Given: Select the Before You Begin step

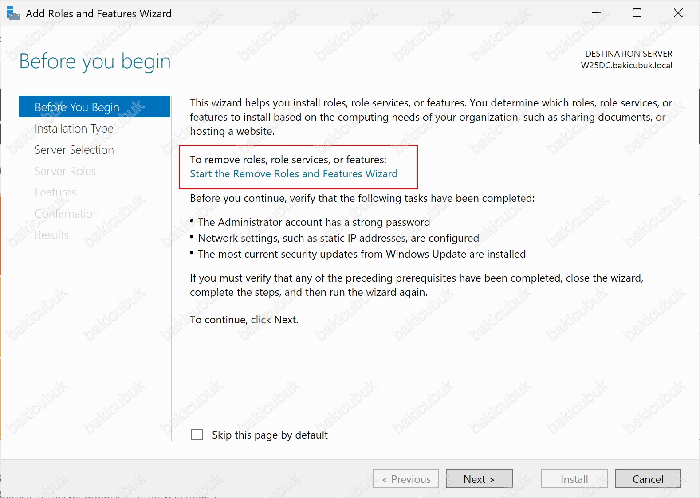Looking at the screenshot, I should [94, 107].
